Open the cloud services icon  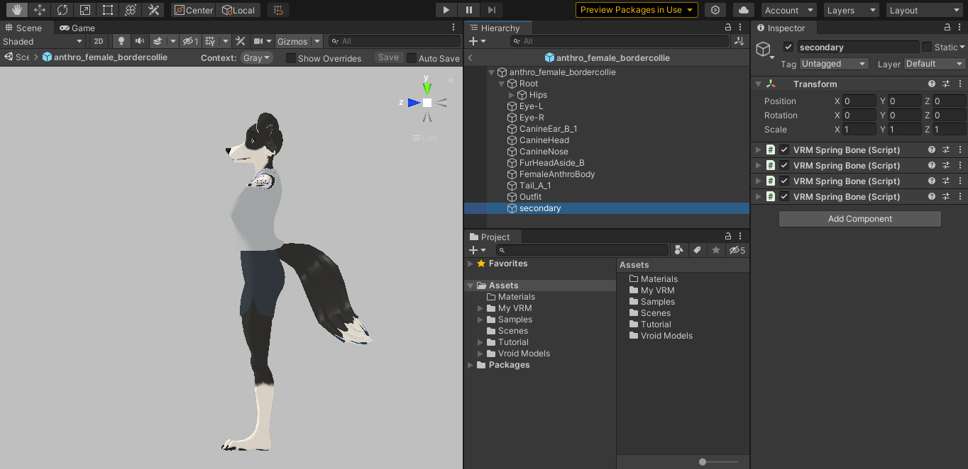(x=743, y=10)
